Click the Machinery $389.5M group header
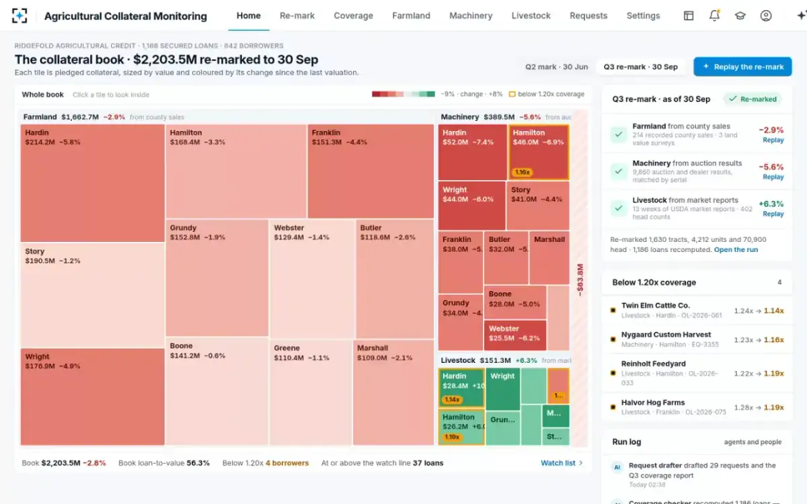 [x=504, y=117]
